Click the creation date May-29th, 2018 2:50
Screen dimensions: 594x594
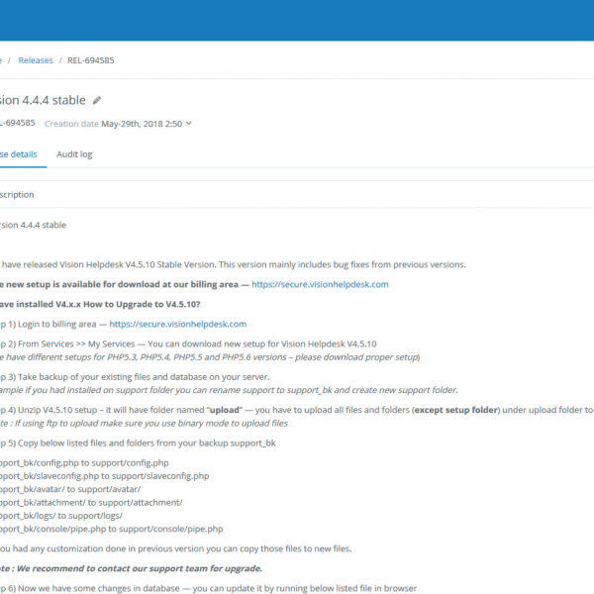tap(142, 124)
